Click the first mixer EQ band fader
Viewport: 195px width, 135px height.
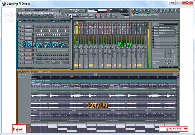tap(165, 53)
